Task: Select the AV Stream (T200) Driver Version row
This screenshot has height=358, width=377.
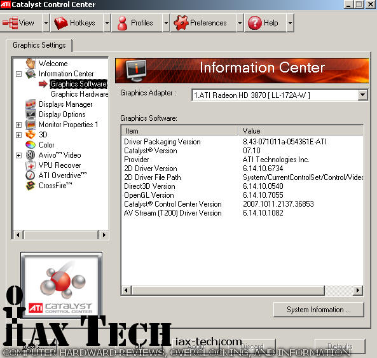Action: (x=242, y=213)
